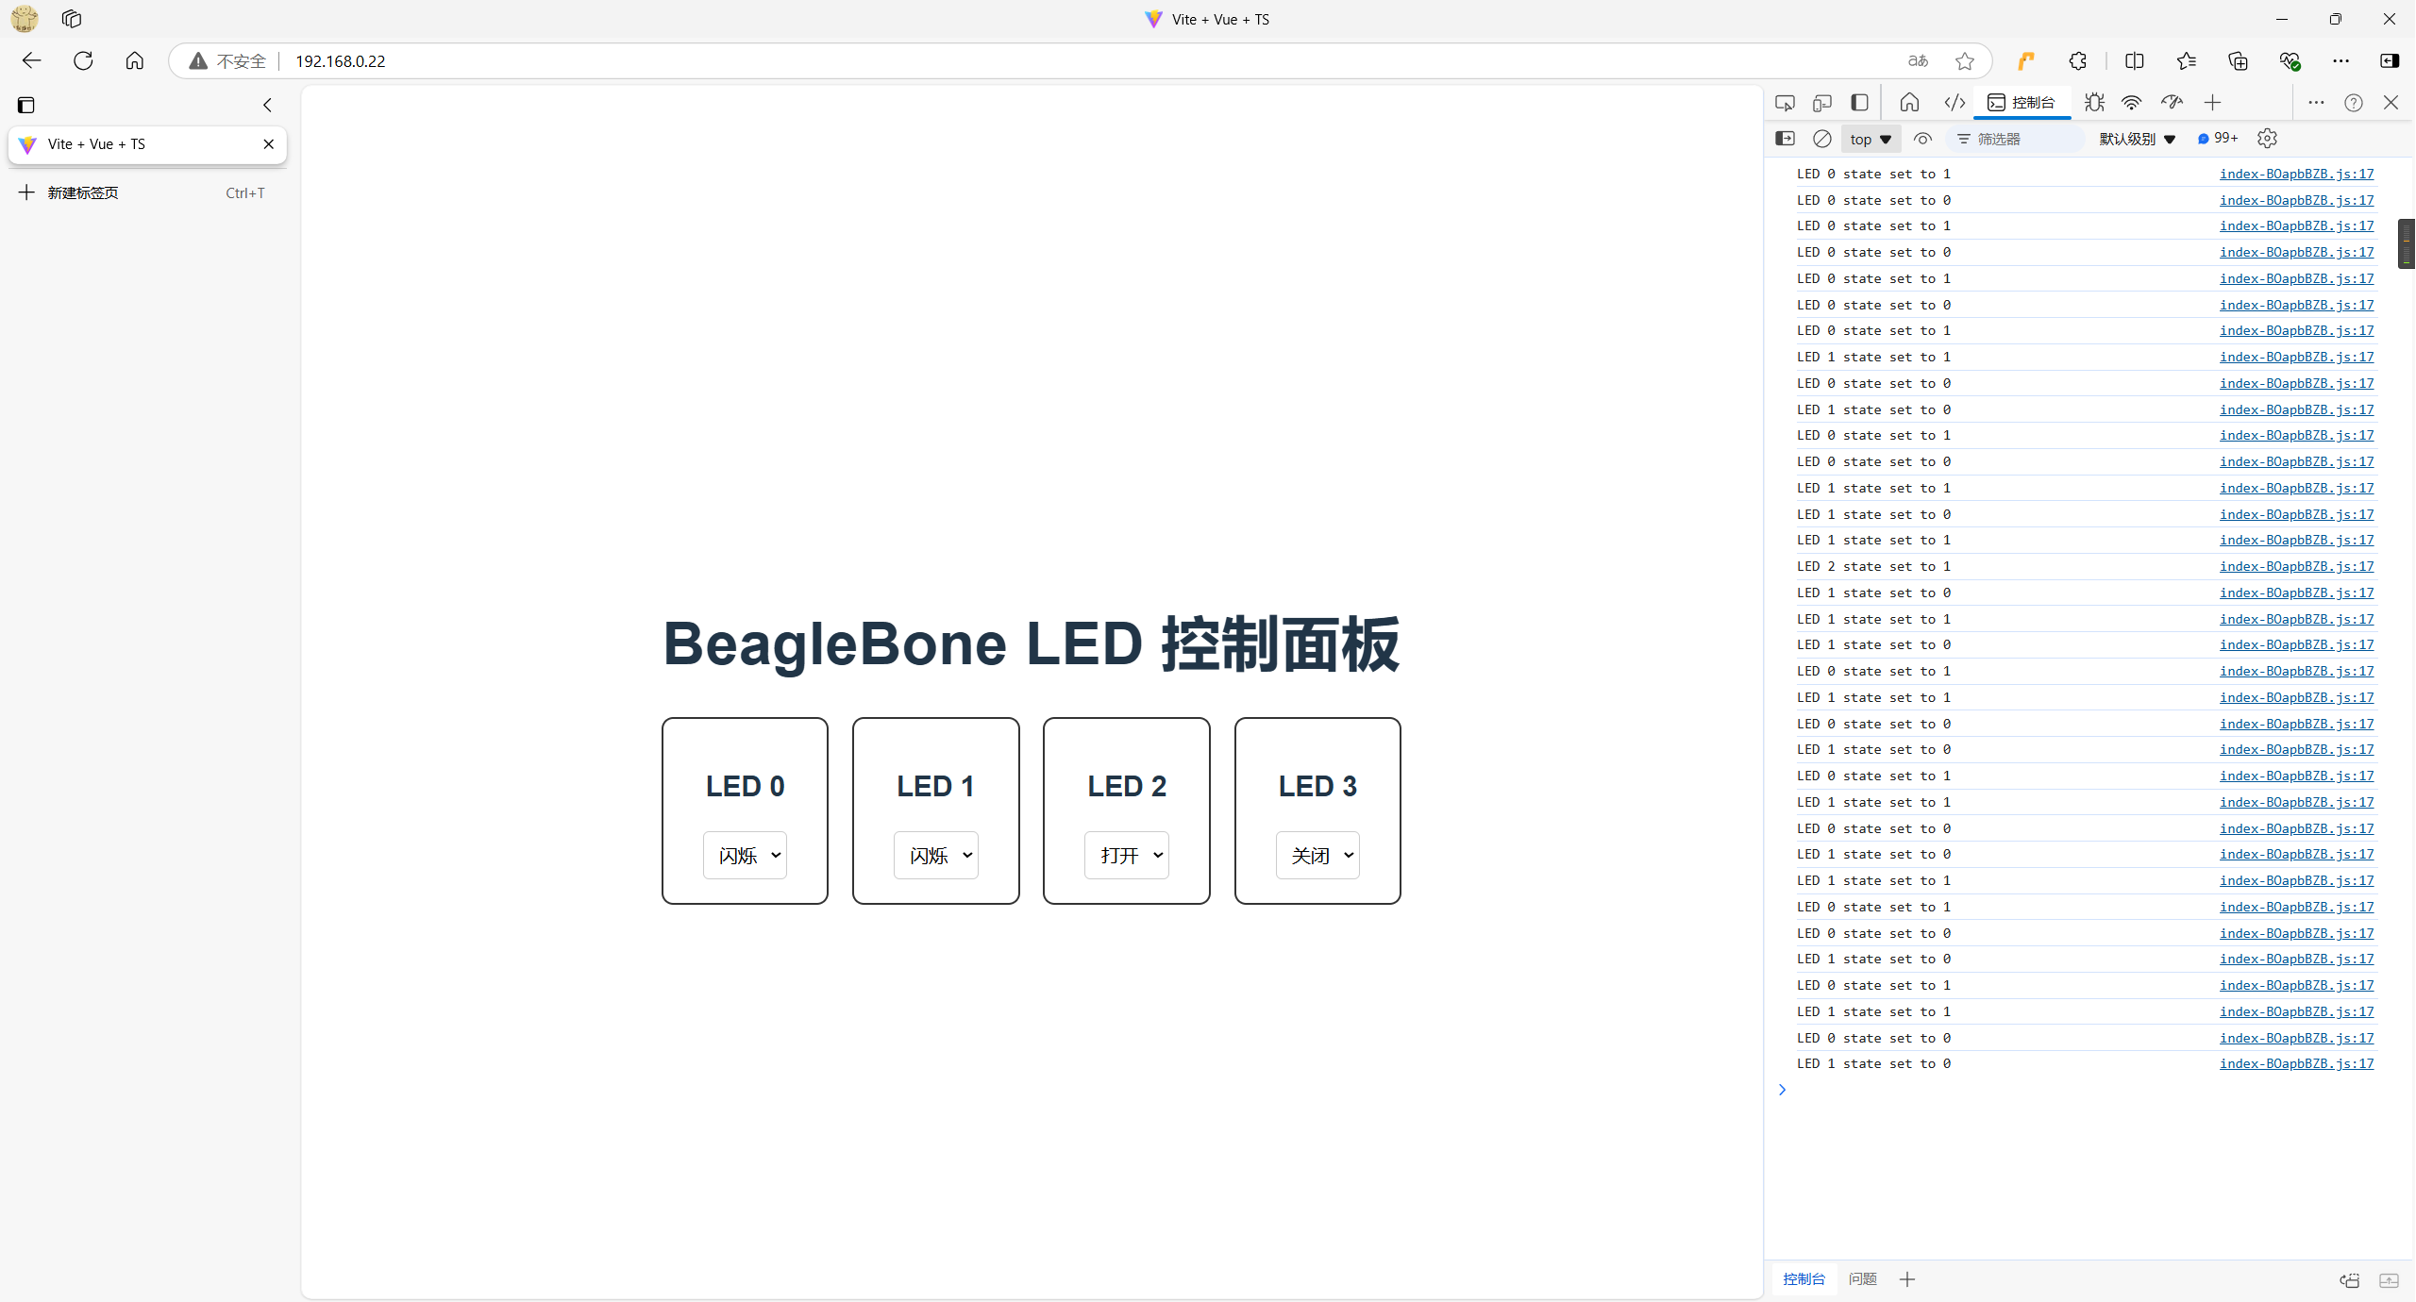Image resolution: width=2416 pixels, height=1302 pixels.
Task: Create a live expression with eye icon
Action: pyautogui.click(x=1922, y=139)
